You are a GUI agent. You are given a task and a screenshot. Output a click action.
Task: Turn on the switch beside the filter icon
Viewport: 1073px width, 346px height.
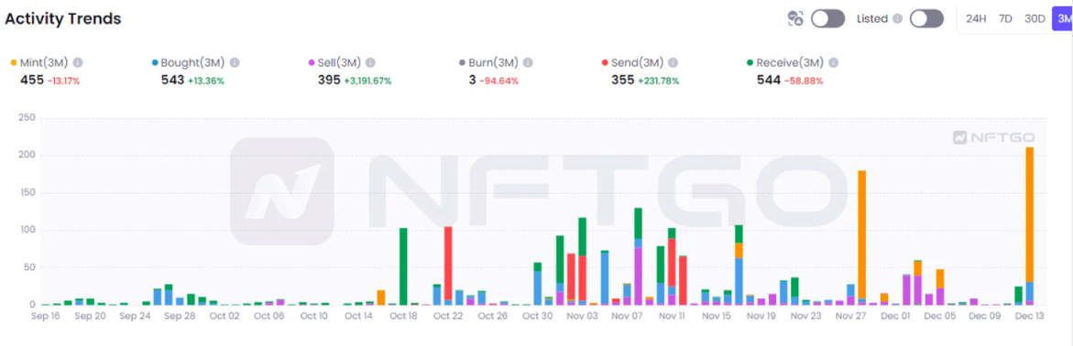(x=828, y=18)
